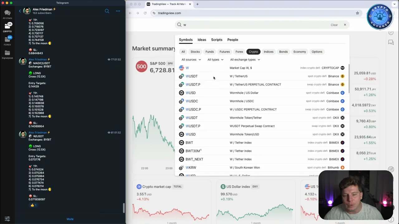Select BWT BitMEX index result
The height and width of the screenshot is (224, 399).
262,142
